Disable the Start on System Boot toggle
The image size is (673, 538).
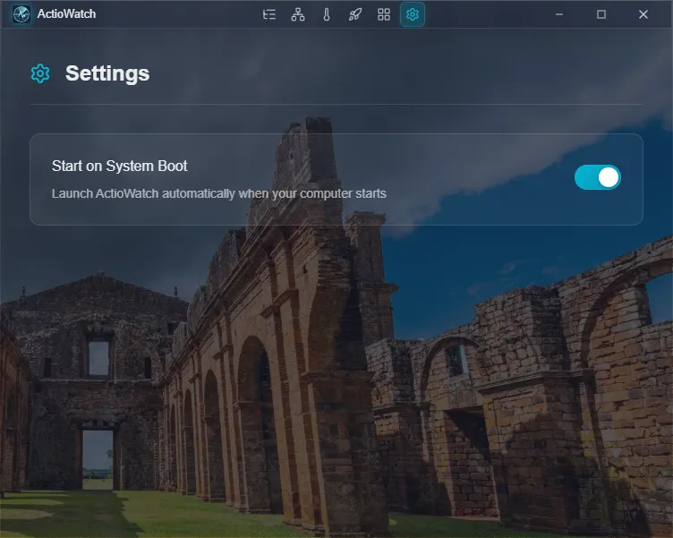pos(598,177)
